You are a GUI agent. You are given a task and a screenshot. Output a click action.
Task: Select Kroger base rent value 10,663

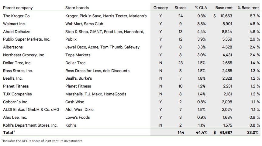[226, 16]
